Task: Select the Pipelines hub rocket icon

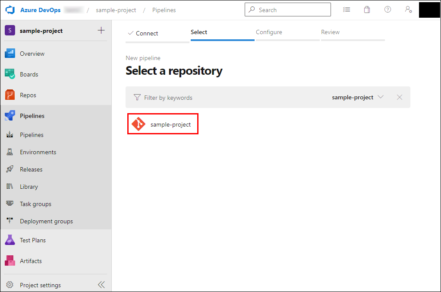Action: (x=10, y=116)
